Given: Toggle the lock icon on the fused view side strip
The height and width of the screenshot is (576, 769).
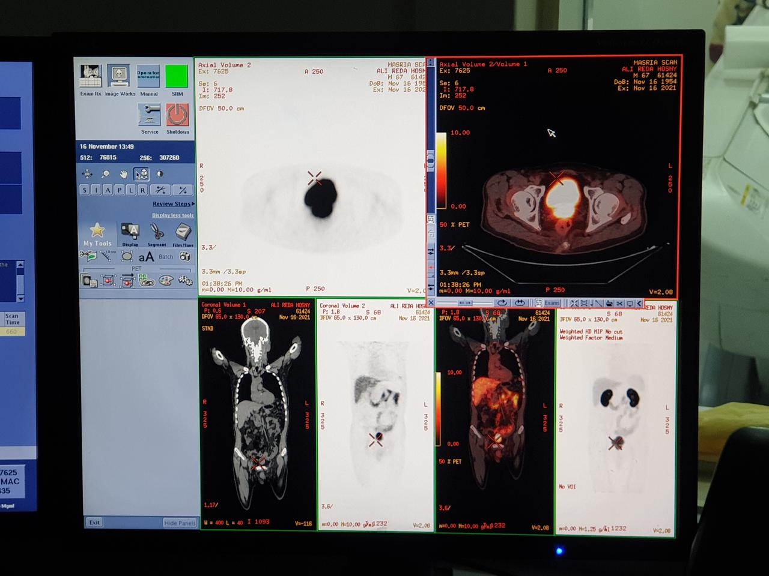Looking at the screenshot, I should click(431, 234).
